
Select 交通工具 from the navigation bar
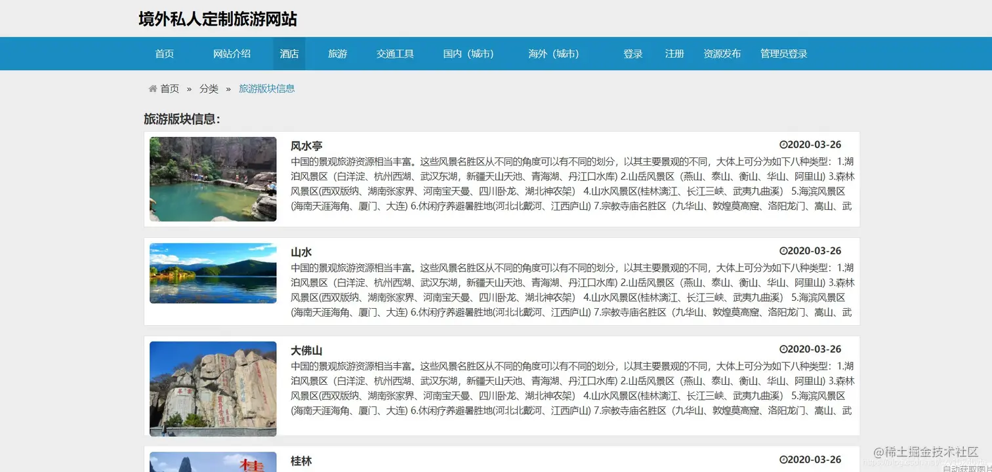[x=395, y=54]
